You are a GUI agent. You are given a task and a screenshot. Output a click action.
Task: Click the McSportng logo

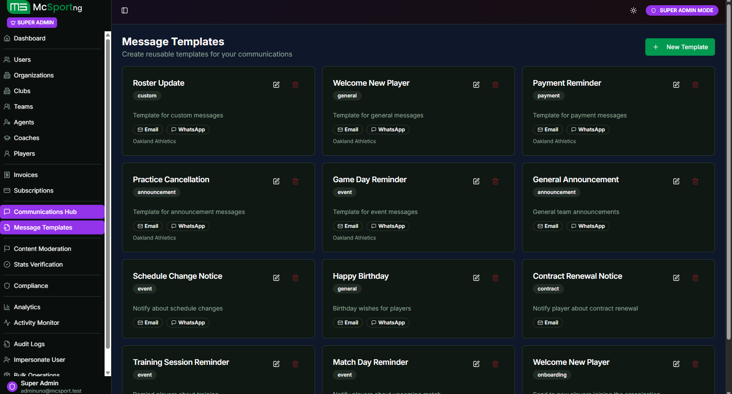pyautogui.click(x=45, y=7)
